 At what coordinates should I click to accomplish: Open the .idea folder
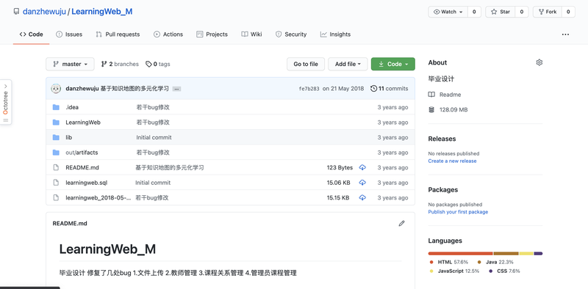tap(72, 107)
